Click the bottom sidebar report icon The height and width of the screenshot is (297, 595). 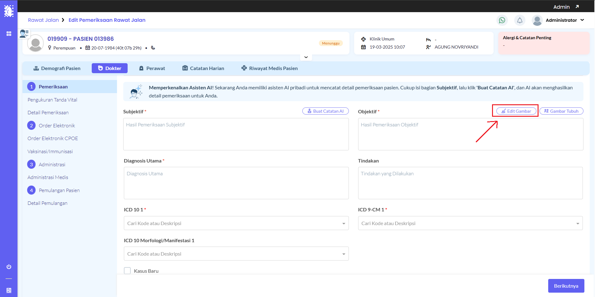pyautogui.click(x=9, y=290)
